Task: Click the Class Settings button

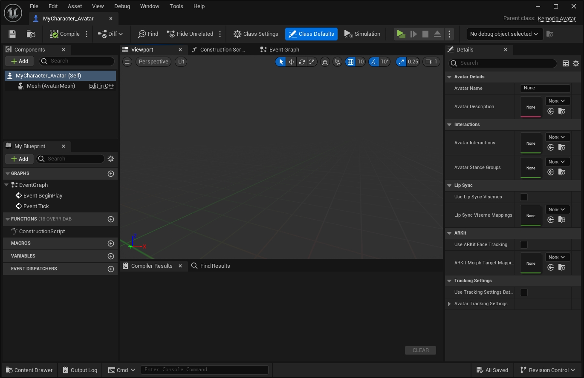Action: (x=256, y=34)
